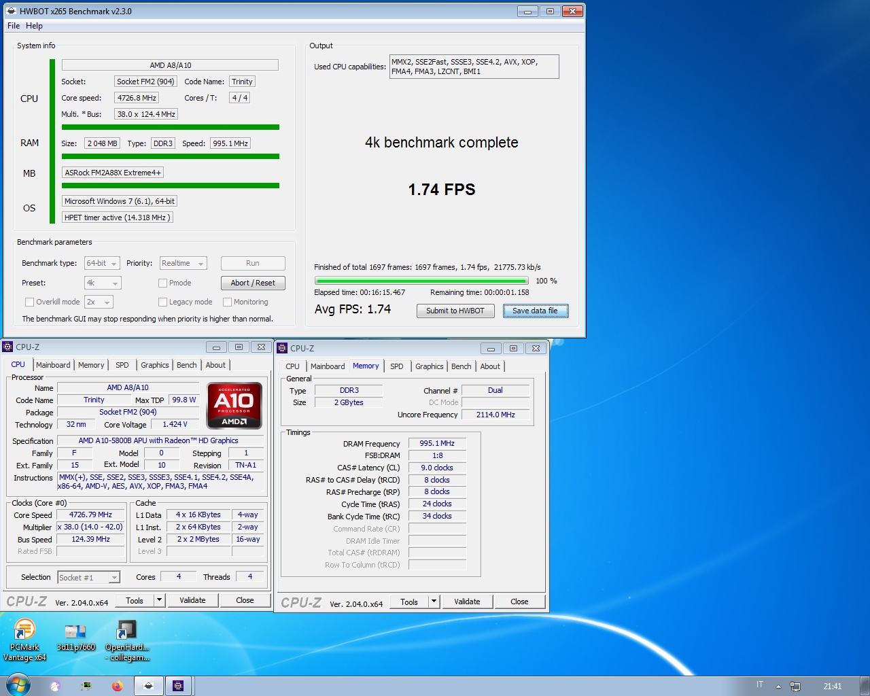Open Bench tab in left CPU-Z
The image size is (870, 696).
tap(187, 365)
